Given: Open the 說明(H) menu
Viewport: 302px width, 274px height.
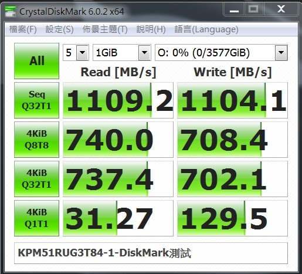Looking at the screenshot, I should click(151, 29).
